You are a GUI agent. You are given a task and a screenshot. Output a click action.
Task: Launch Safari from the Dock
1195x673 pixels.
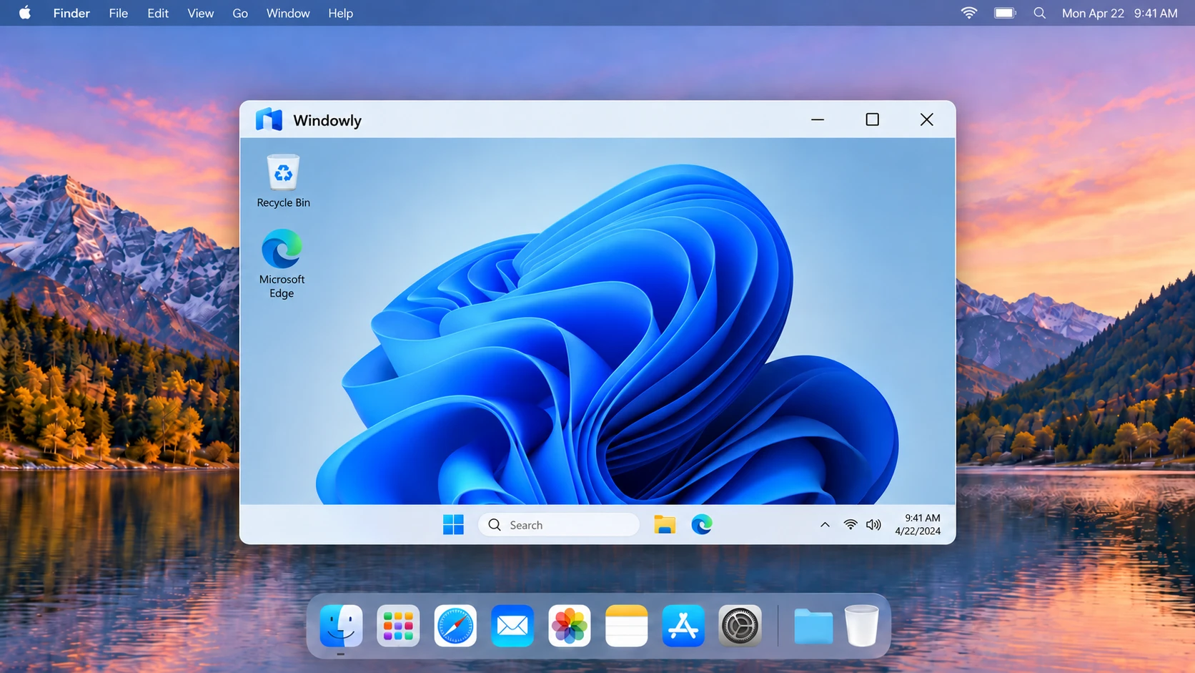[x=455, y=626]
